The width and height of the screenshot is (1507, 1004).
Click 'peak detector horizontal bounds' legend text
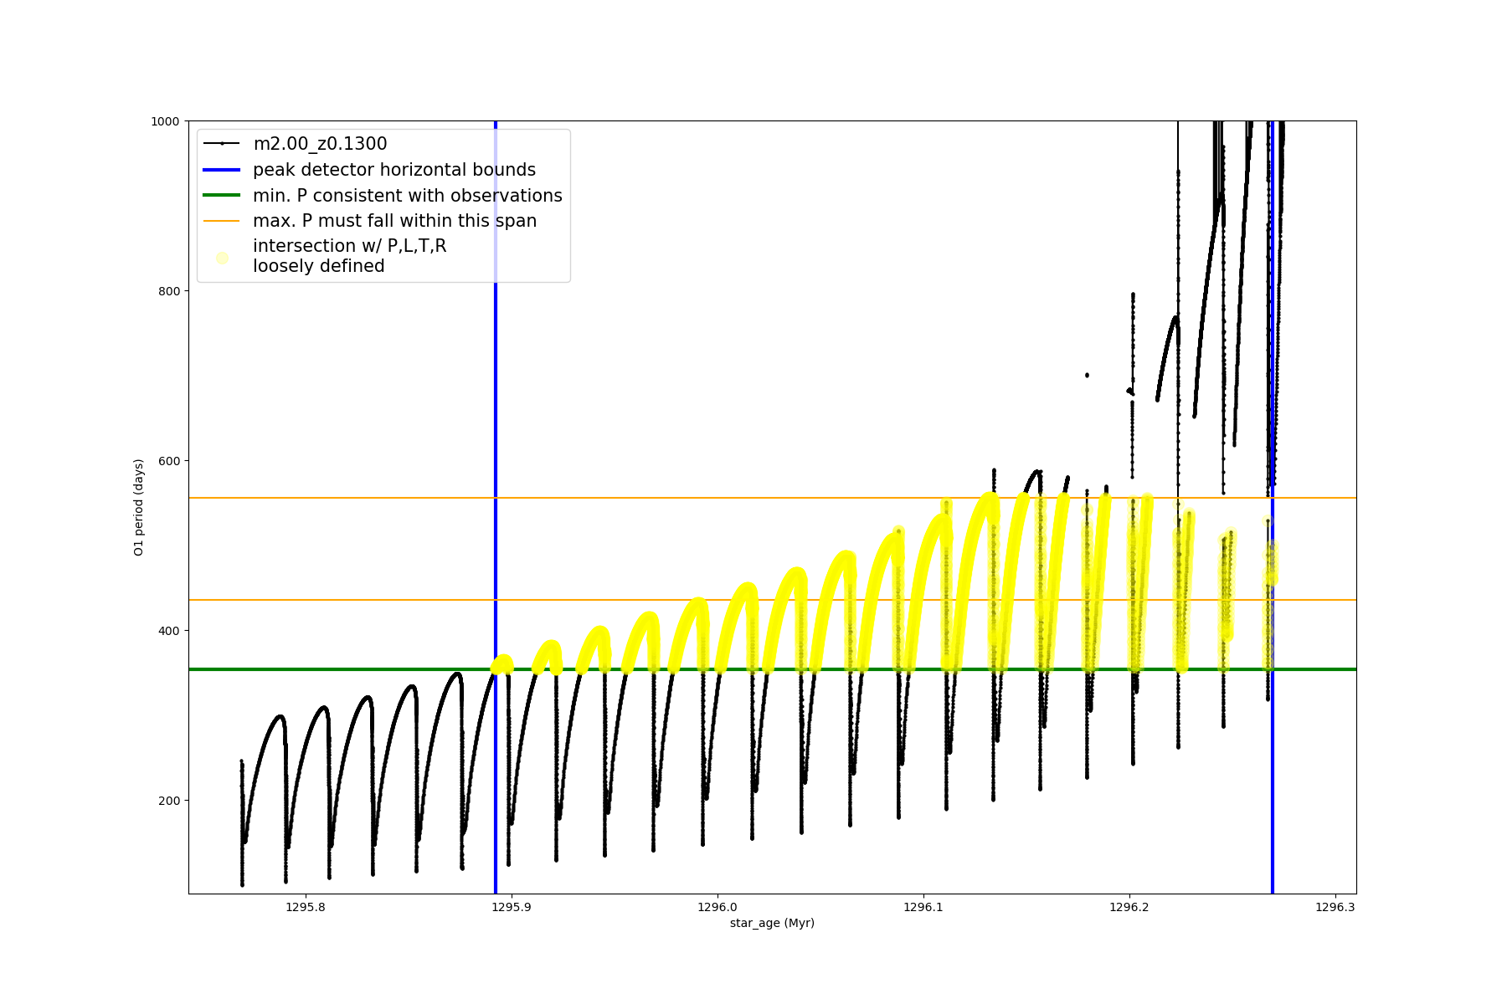click(394, 170)
